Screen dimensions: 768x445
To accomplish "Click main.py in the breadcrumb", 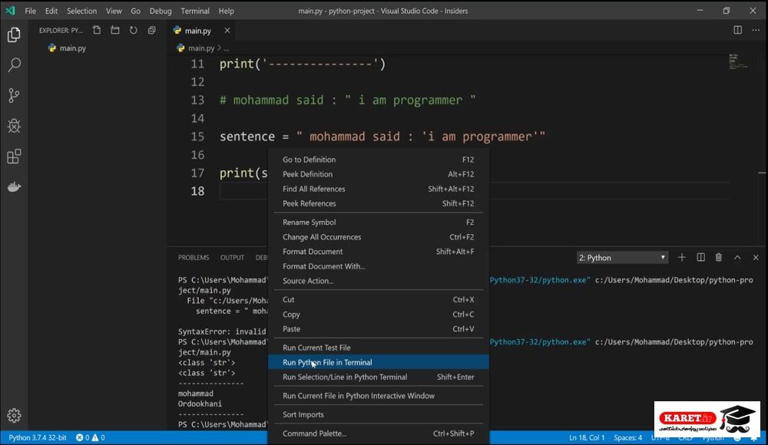I will 201,48.
